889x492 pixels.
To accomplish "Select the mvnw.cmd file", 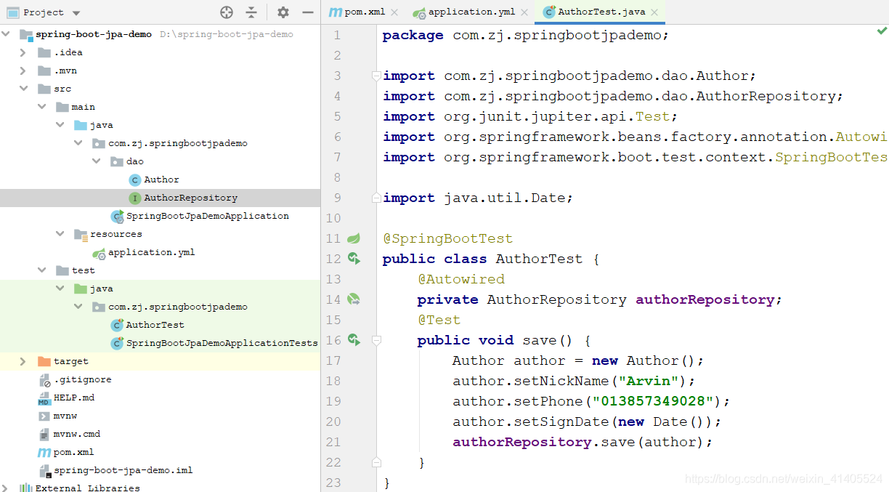I will tap(76, 434).
